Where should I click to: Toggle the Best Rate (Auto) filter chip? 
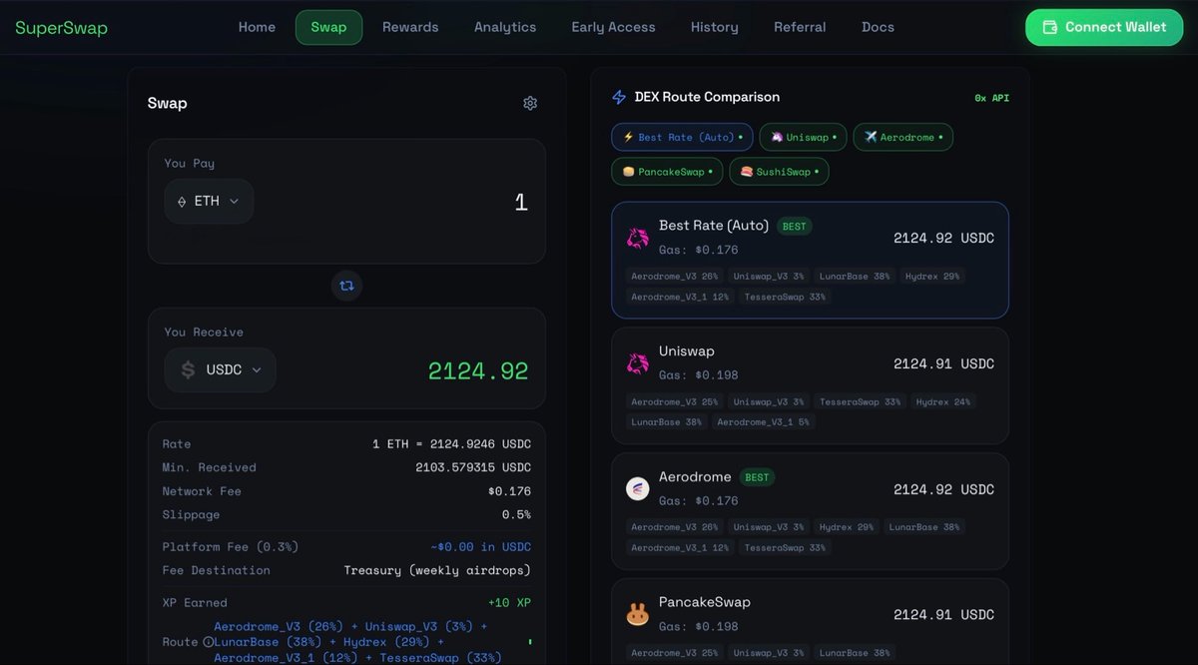click(x=682, y=137)
